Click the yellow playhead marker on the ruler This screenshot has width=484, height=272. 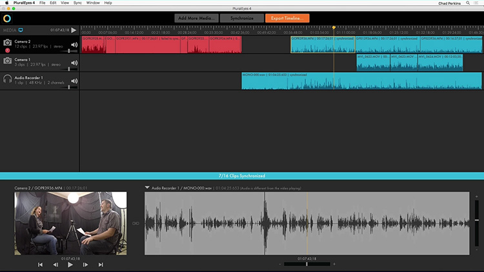(x=334, y=28)
